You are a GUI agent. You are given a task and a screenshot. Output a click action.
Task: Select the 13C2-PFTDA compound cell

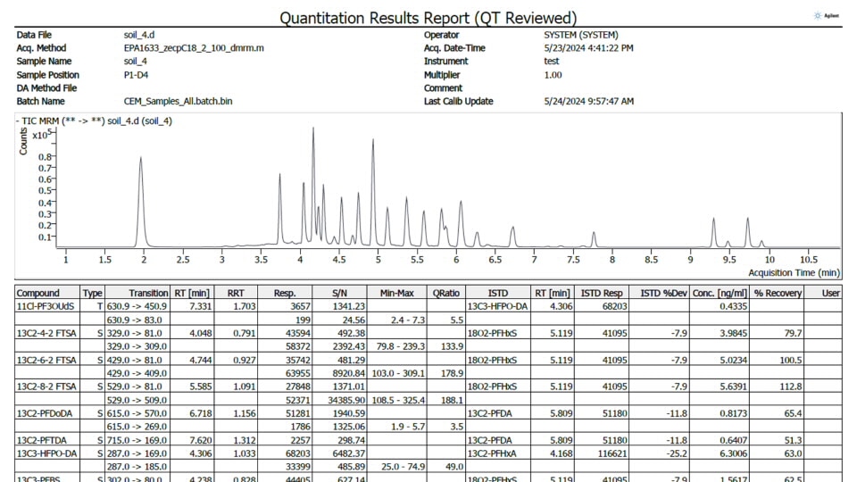tap(42, 440)
